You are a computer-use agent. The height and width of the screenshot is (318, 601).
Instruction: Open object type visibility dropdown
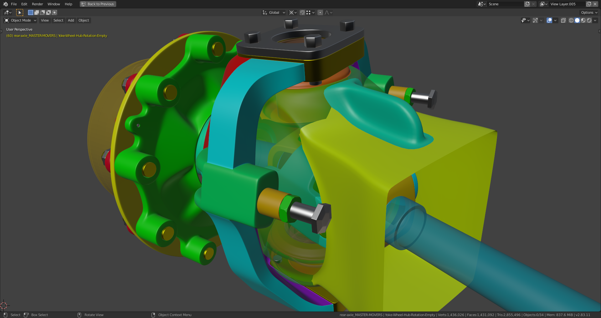pos(525,20)
